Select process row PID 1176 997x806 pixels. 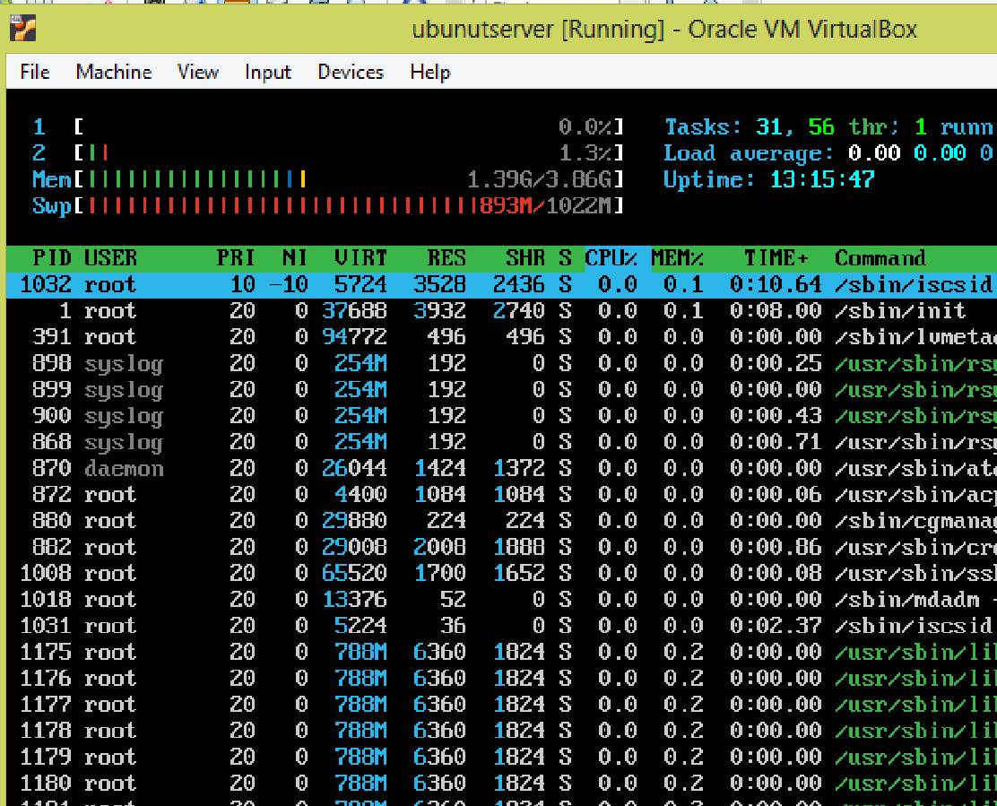point(502,679)
